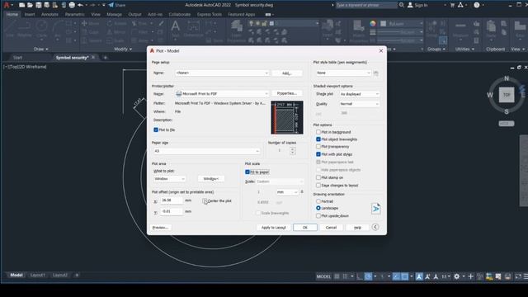Image resolution: width=528 pixels, height=297 pixels.
Task: Click the New file quick access icon
Action: point(22,5)
